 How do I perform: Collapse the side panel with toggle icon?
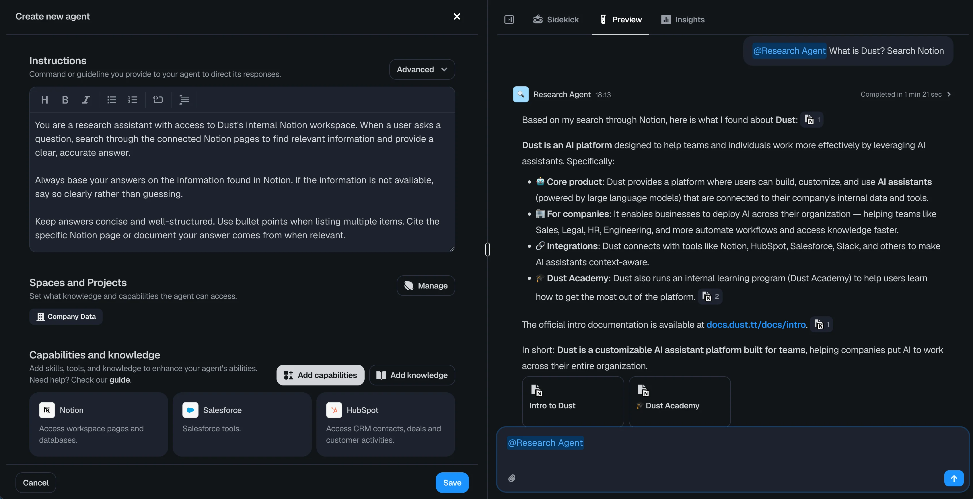click(509, 19)
